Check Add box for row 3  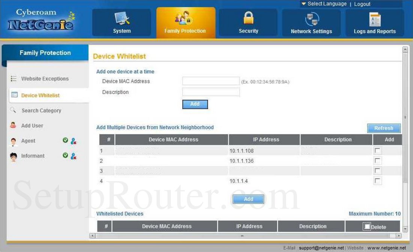tap(377, 171)
